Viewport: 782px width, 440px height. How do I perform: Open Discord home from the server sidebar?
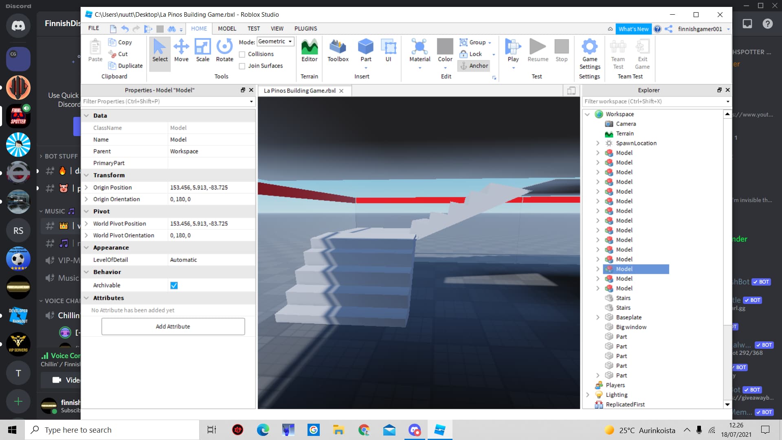(x=18, y=26)
